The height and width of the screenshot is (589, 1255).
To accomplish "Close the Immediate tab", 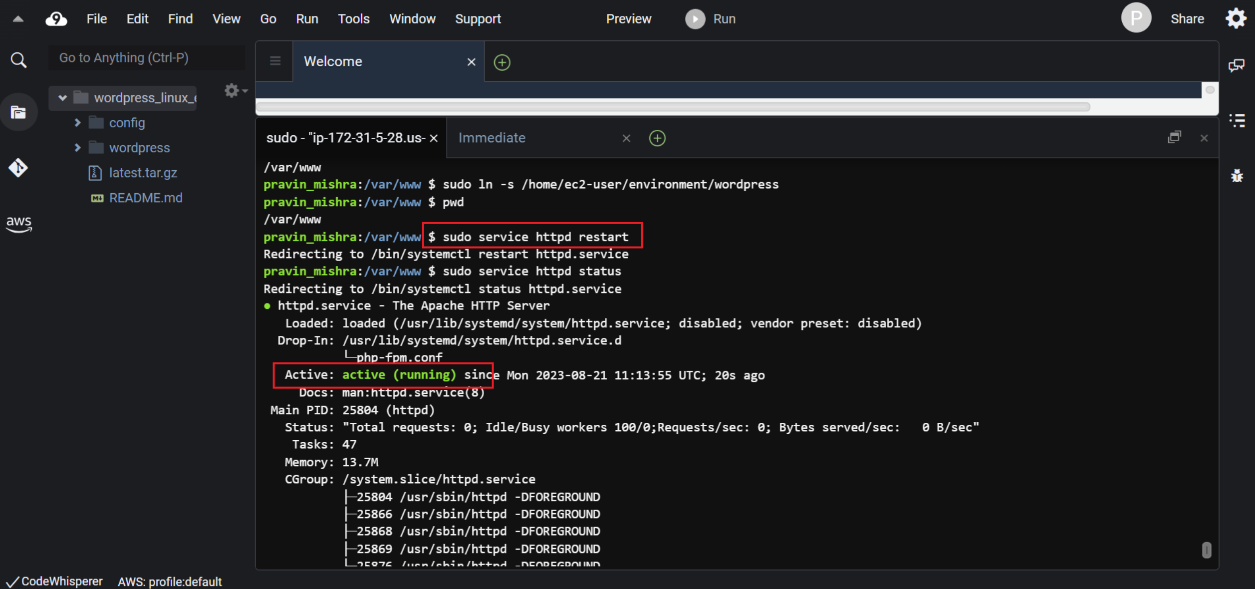I will click(x=626, y=138).
